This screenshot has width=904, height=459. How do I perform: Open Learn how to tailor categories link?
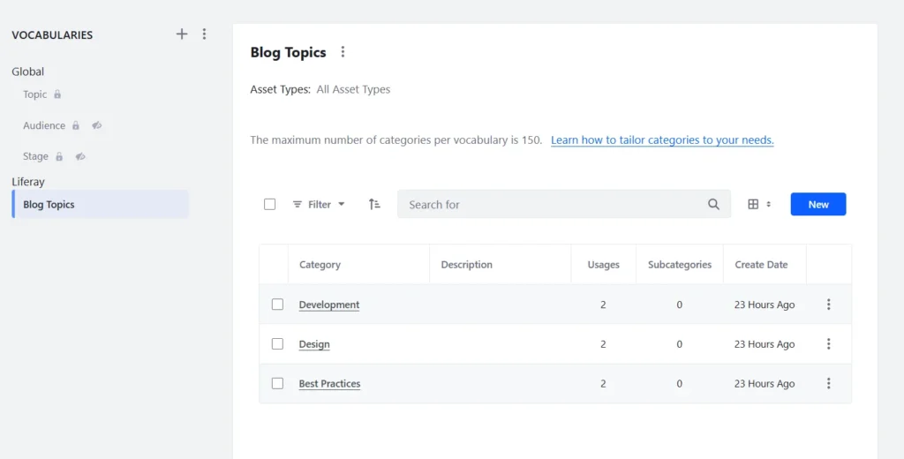662,140
